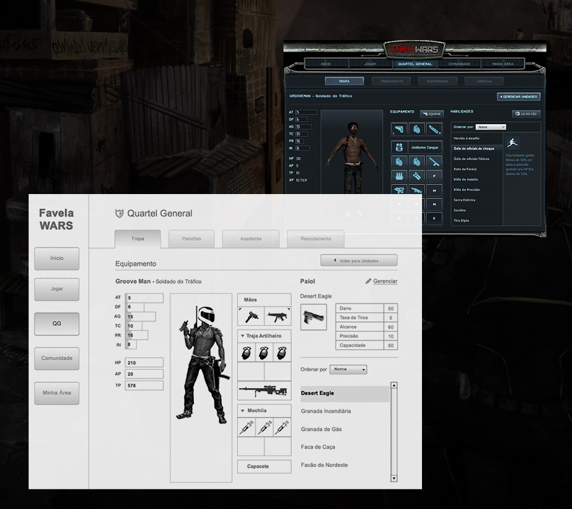Collapse the Mochila section
This screenshot has width=572, height=509.
pos(242,410)
